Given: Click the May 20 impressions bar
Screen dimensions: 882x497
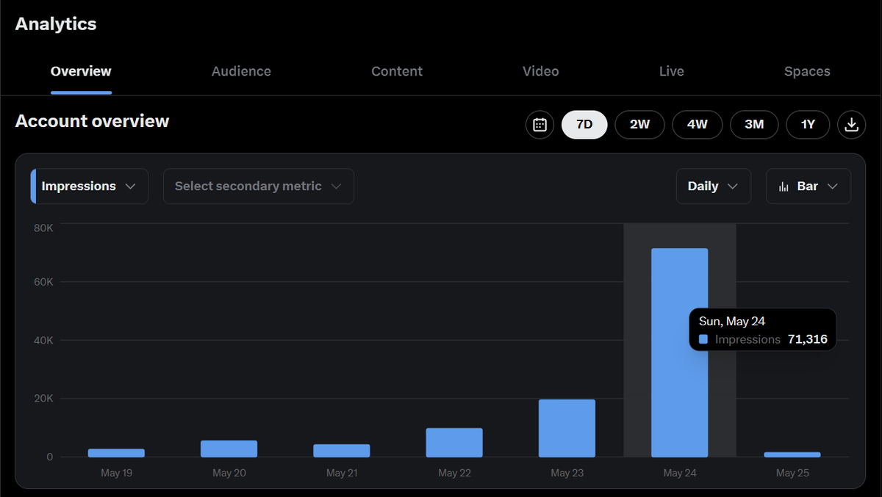Looking at the screenshot, I should pyautogui.click(x=229, y=449).
